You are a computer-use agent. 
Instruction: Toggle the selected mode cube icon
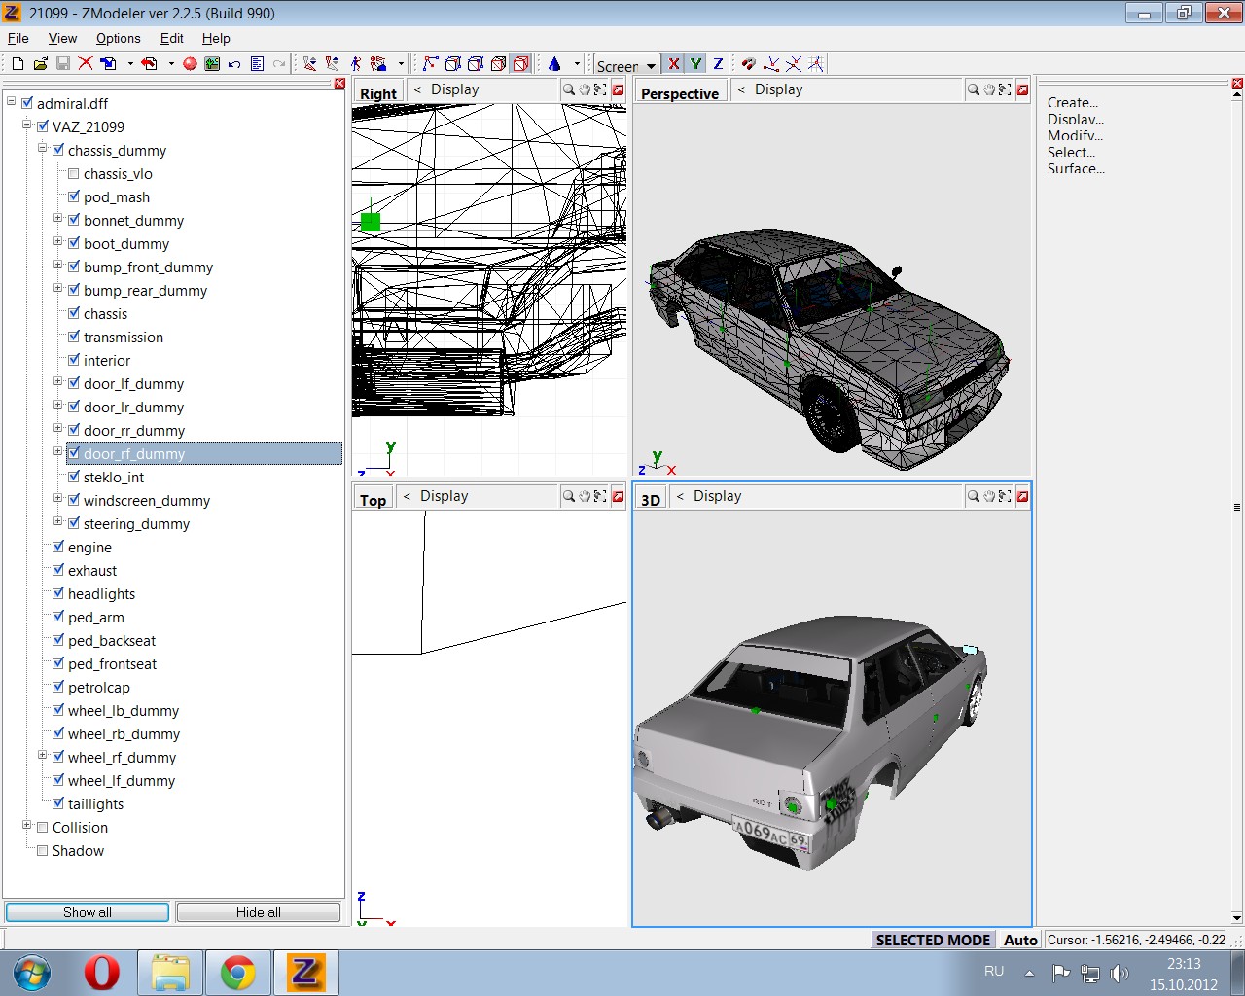tap(521, 64)
